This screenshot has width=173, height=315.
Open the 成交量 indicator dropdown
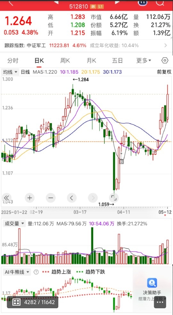[x=14, y=223]
